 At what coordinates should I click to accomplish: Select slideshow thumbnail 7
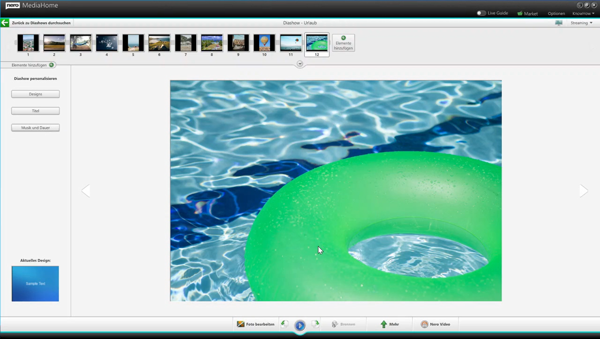coord(186,43)
